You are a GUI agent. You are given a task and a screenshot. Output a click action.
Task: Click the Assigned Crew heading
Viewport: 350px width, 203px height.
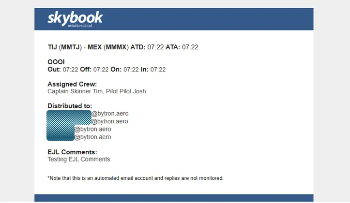72,84
